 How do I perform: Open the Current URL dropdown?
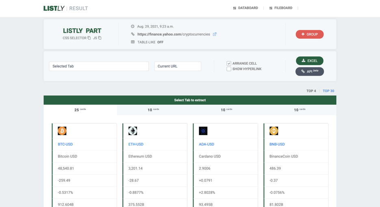coord(177,66)
